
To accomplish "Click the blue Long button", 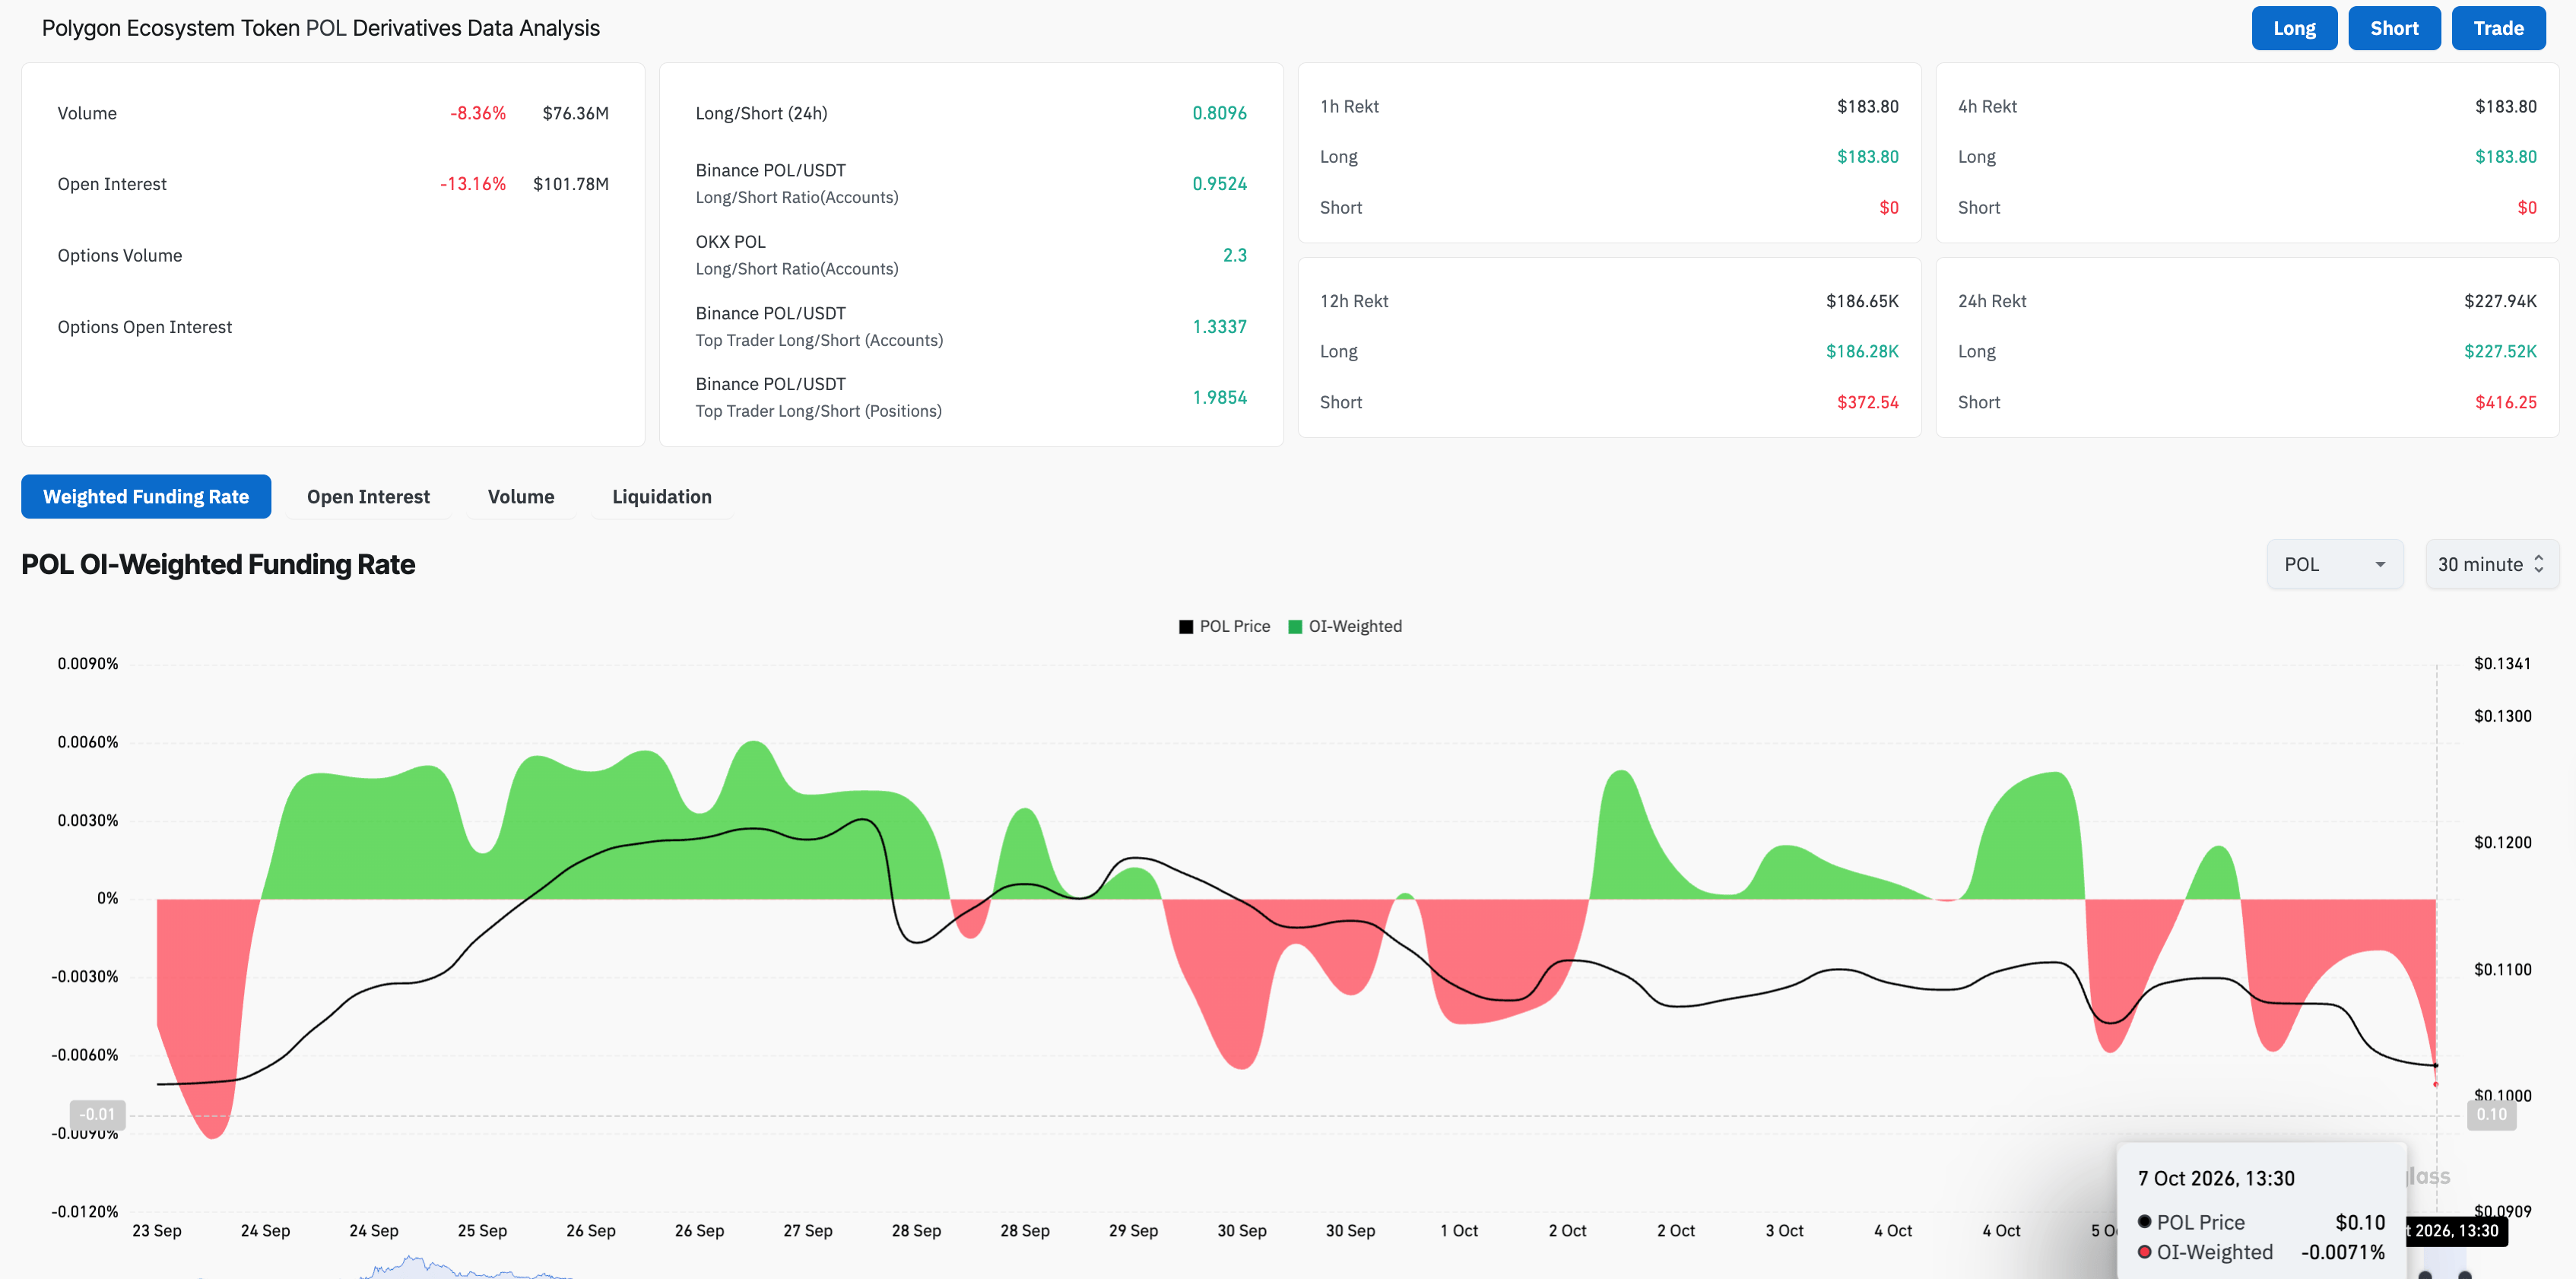I will pos(2294,28).
